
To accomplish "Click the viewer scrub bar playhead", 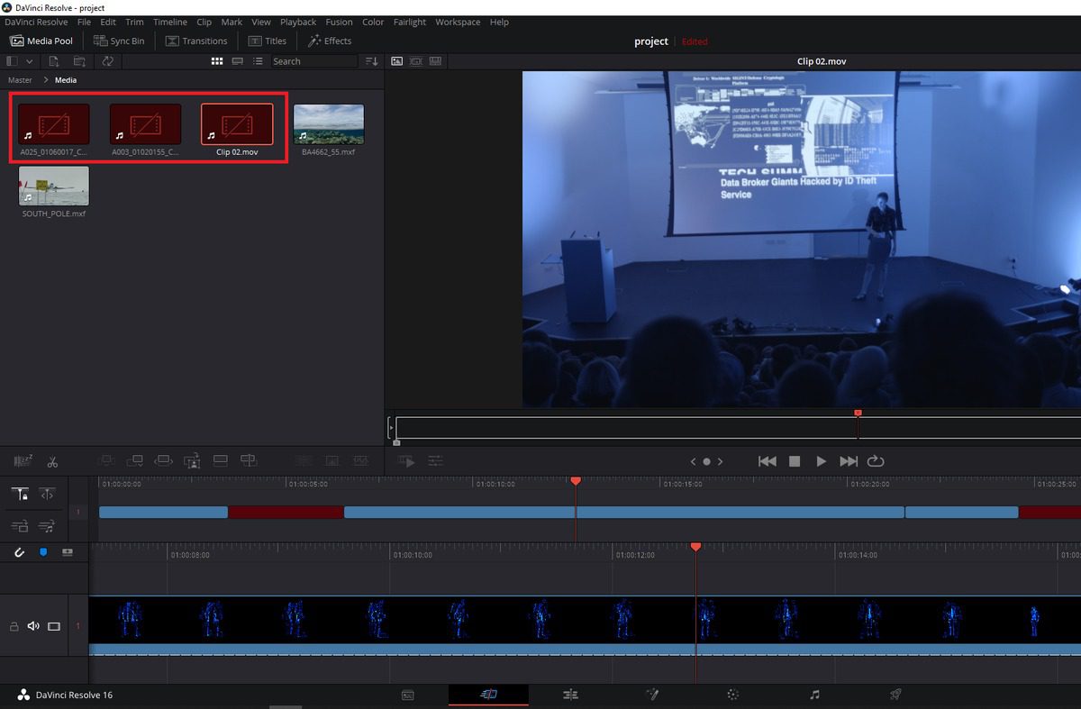I will coord(858,414).
